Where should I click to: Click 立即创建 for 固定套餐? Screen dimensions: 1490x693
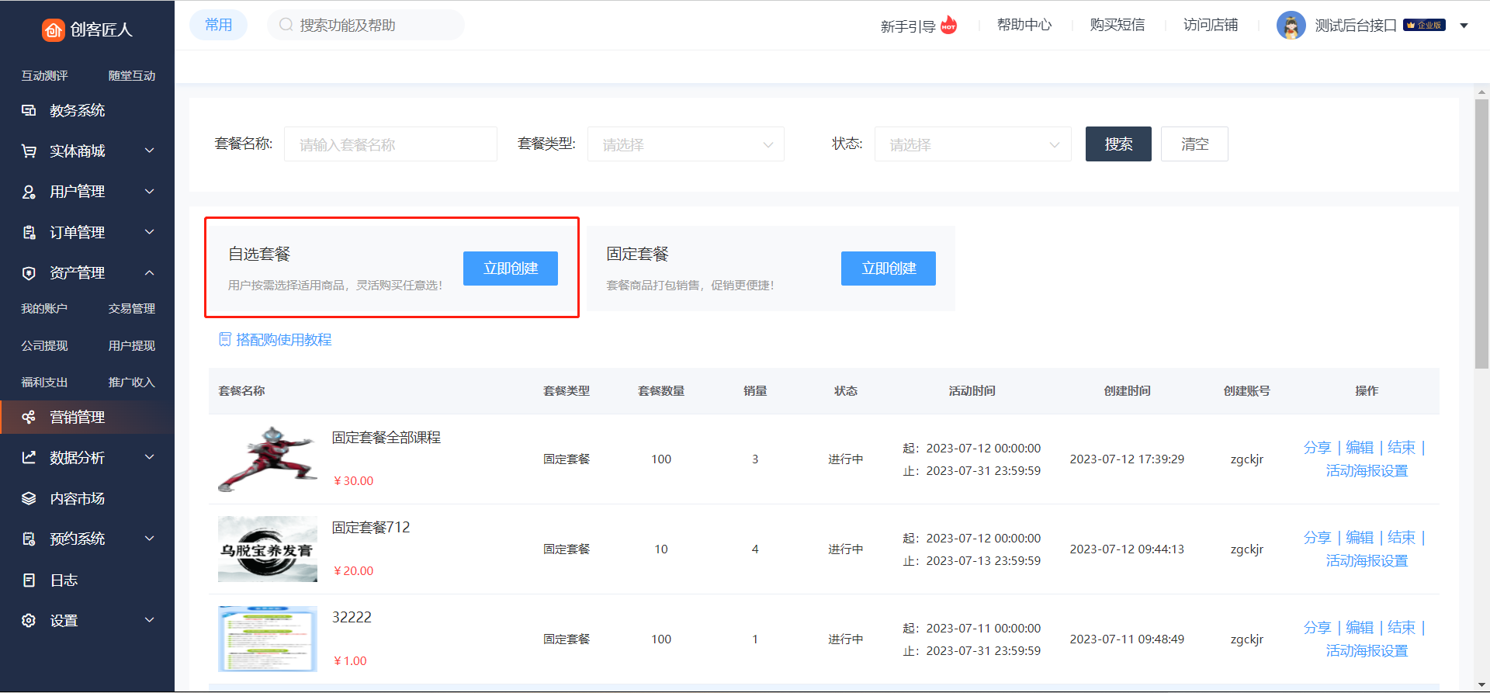888,269
